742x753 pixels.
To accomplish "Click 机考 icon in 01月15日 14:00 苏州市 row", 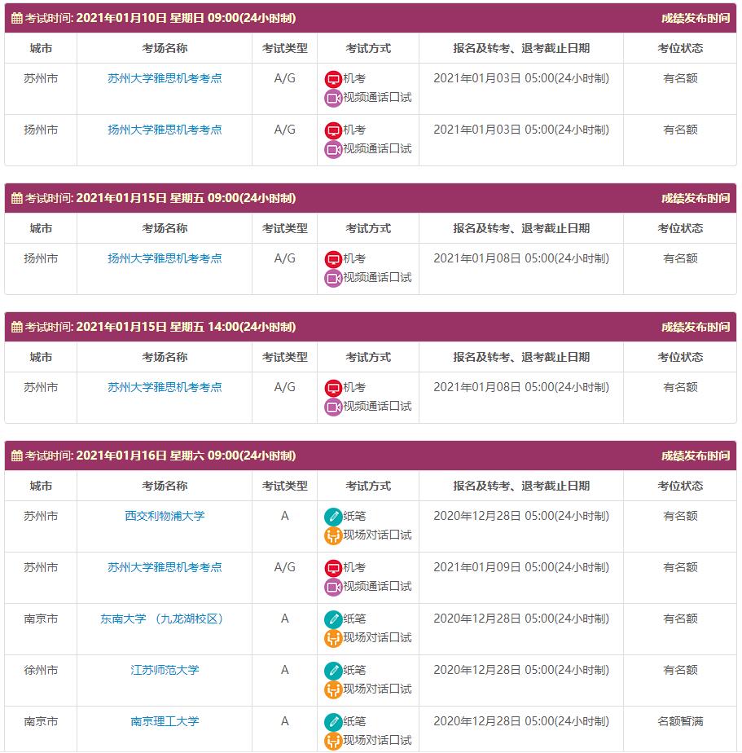I will (333, 388).
